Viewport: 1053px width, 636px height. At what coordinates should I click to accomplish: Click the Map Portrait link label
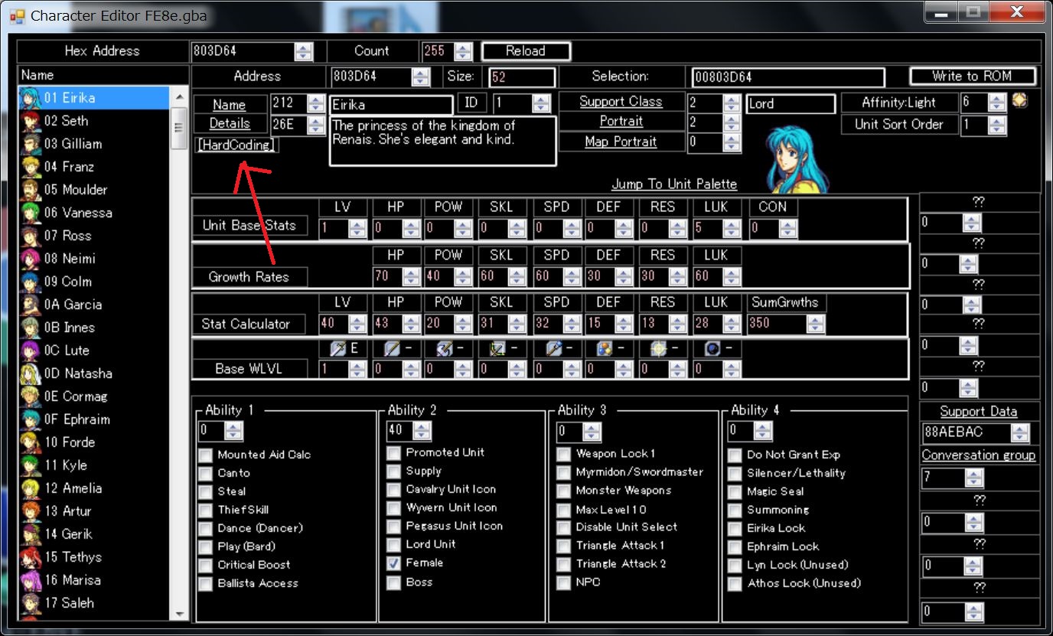click(x=621, y=142)
